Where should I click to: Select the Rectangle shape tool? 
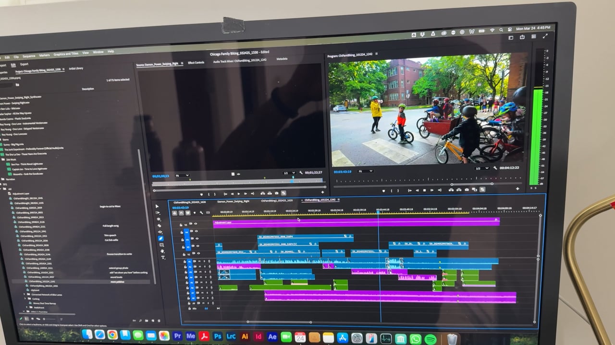[x=161, y=245]
